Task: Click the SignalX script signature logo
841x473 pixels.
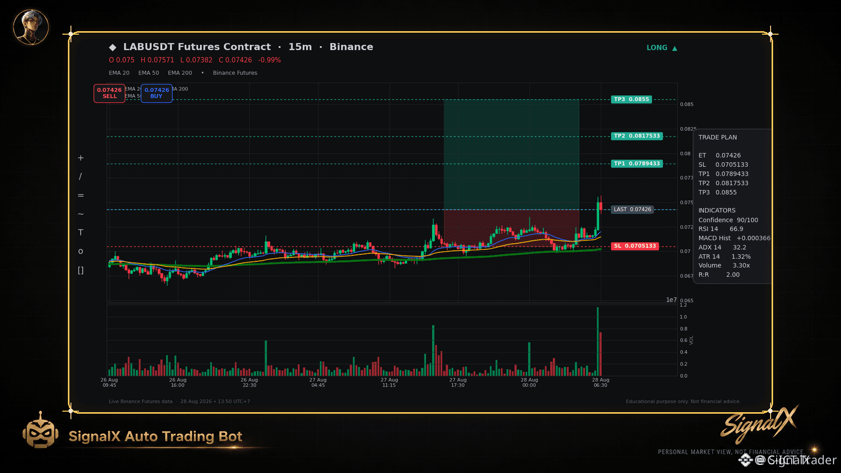Action: [760, 424]
